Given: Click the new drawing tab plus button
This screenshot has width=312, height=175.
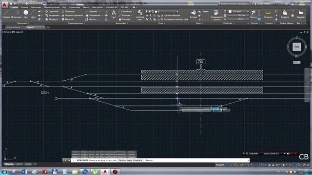Looking at the screenshot, I should click(48, 27).
